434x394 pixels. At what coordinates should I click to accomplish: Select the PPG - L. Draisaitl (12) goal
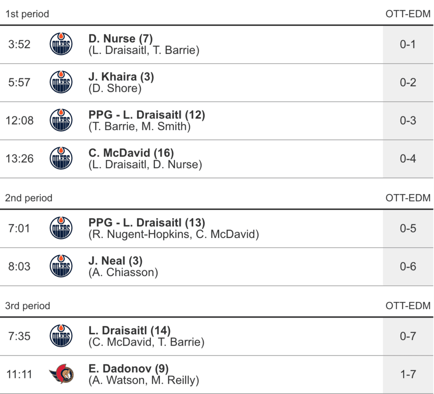pyautogui.click(x=147, y=115)
